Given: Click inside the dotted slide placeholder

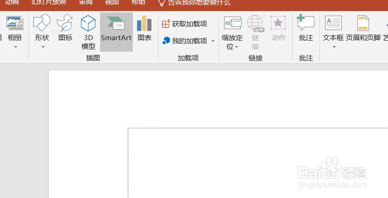Looking at the screenshot, I should coord(258,163).
